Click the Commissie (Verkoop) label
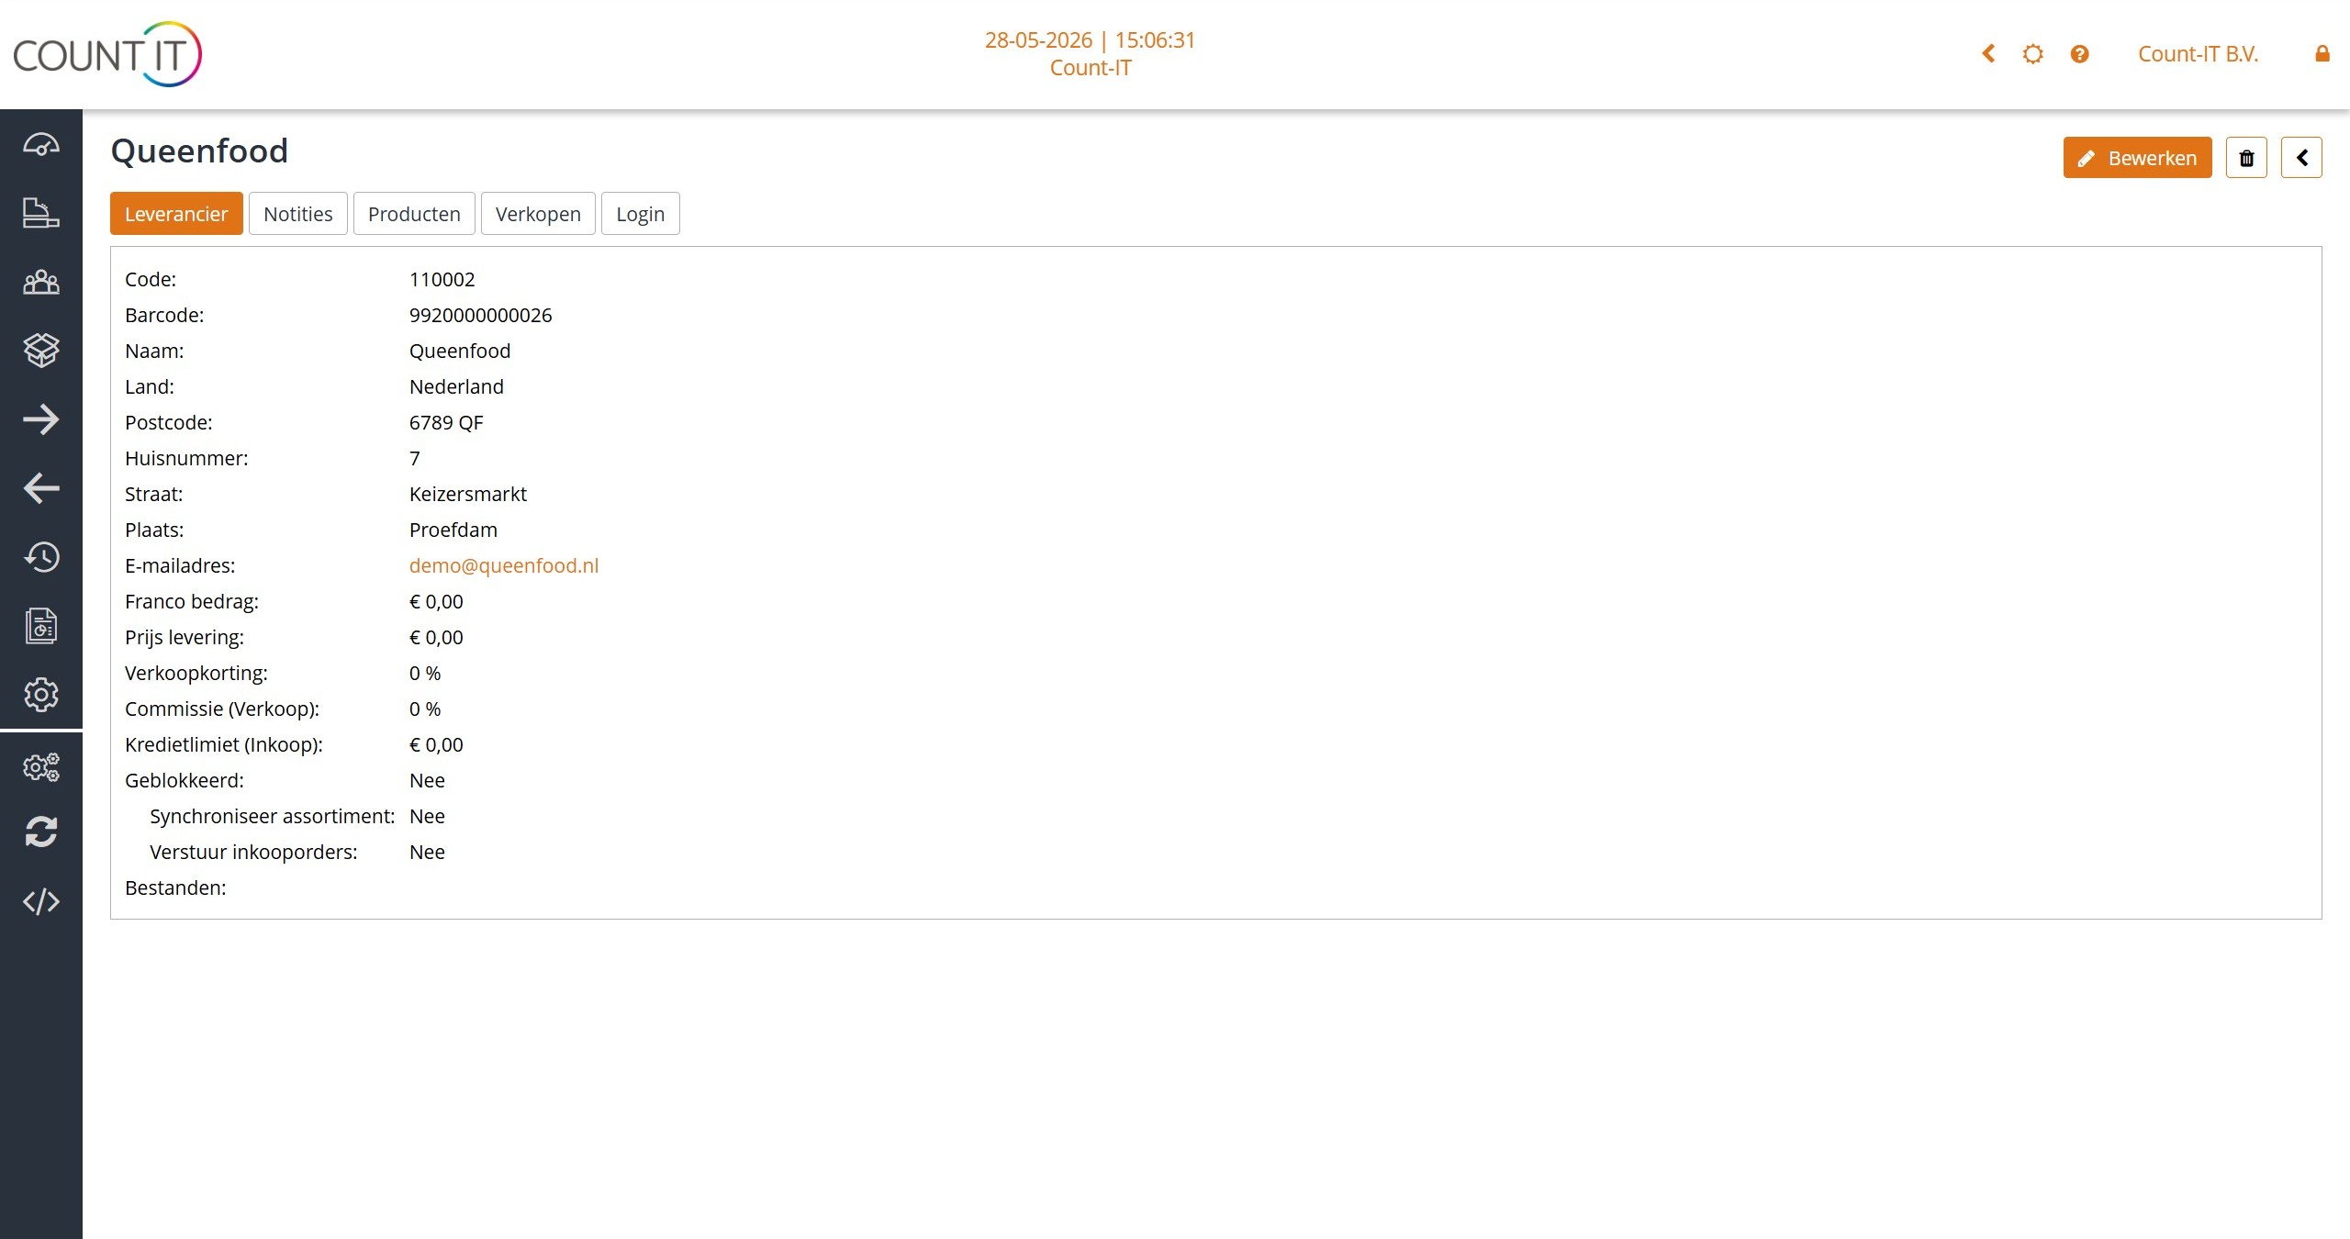This screenshot has height=1239, width=2350. (x=222, y=709)
